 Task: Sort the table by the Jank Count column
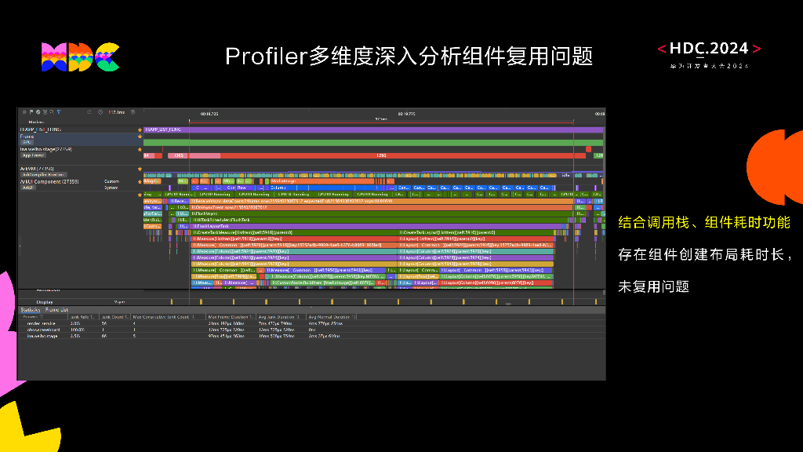point(113,316)
